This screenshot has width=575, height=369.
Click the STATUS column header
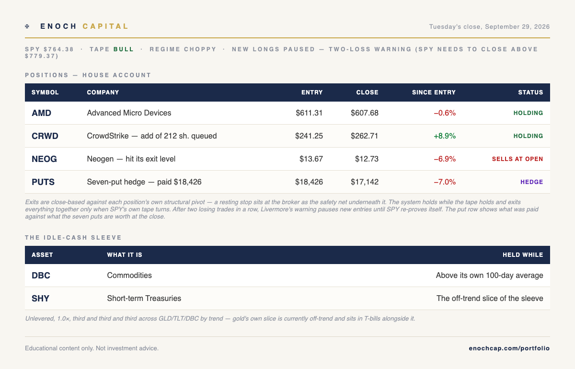[530, 92]
